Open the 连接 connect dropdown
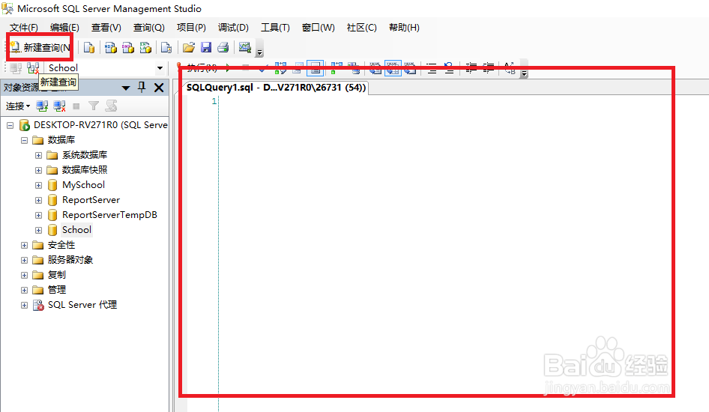The height and width of the screenshot is (412, 709). tap(18, 106)
